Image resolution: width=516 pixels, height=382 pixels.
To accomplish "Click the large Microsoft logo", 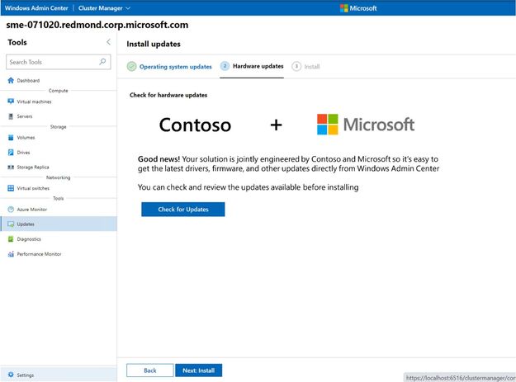I will 366,125.
